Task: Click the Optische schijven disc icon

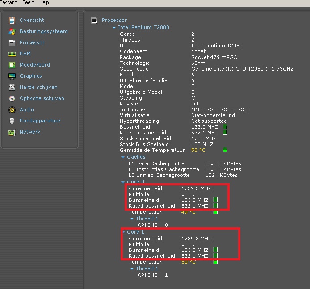Action: tap(12, 98)
